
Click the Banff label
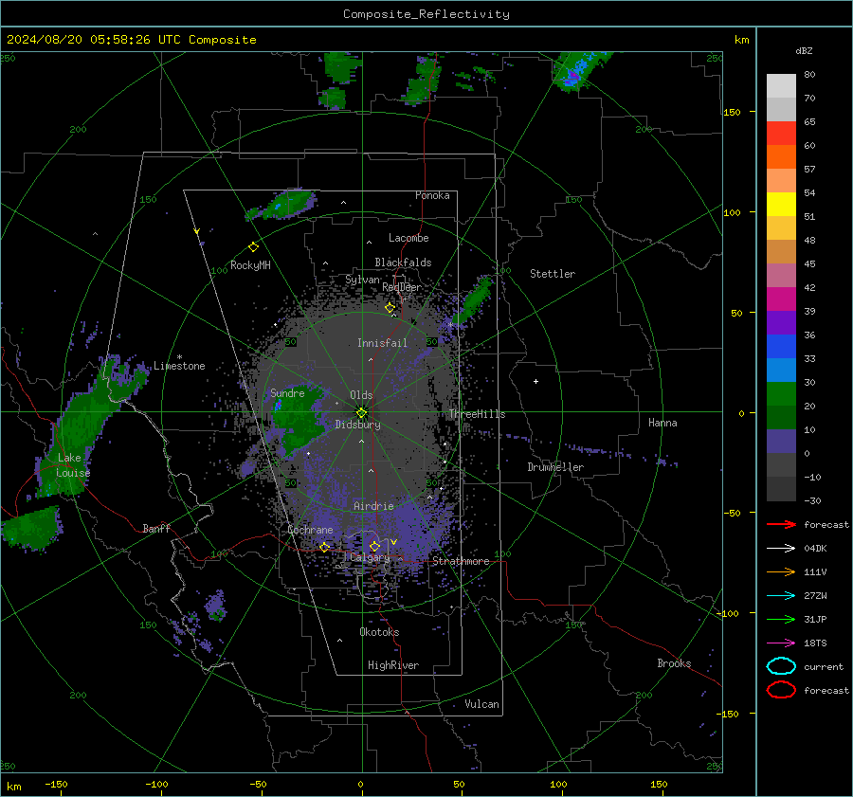(x=156, y=528)
